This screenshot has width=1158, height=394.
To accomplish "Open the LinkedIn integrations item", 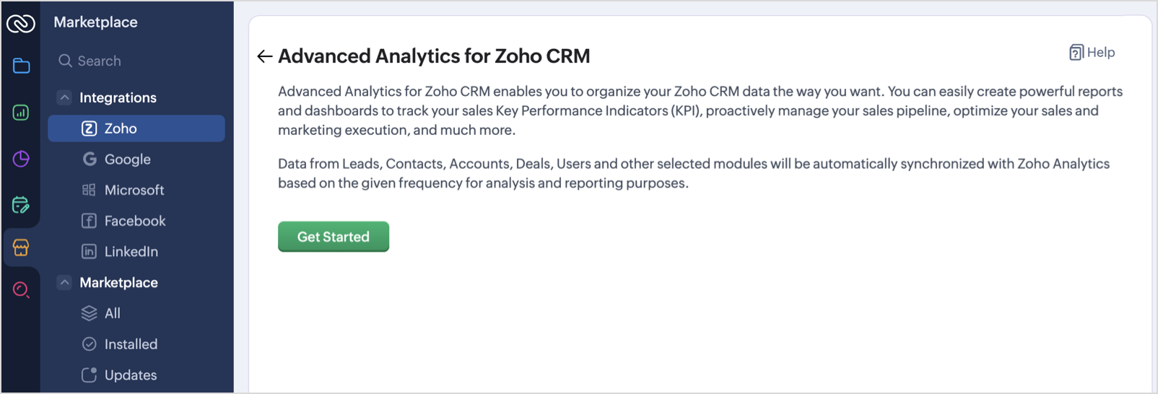I will point(131,252).
